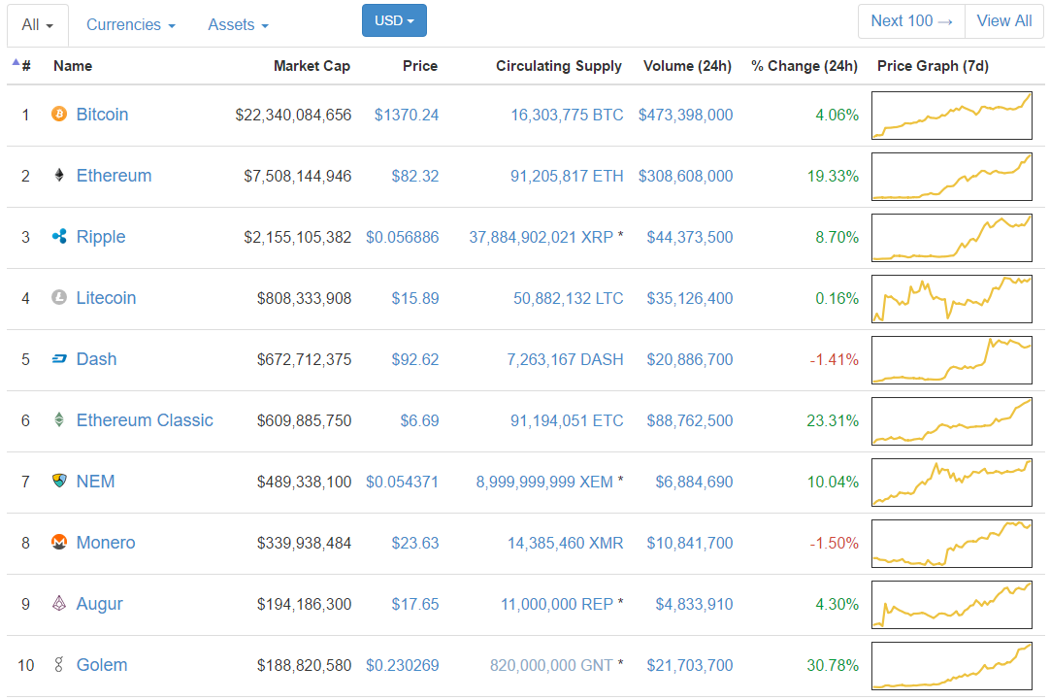Click the Dash logo icon
Screen dimensions: 1050x700
[x=59, y=359]
